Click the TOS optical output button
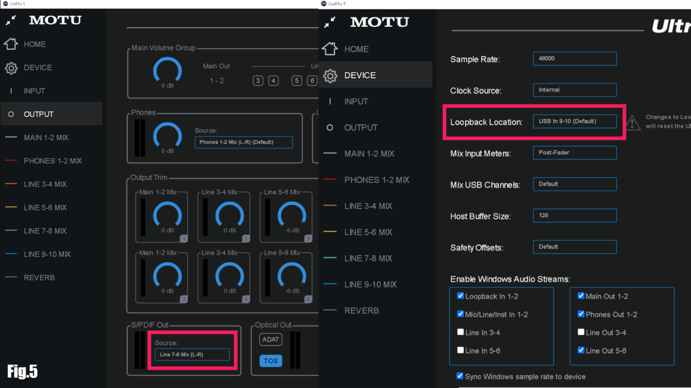Viewport: 691px width, 388px height. click(270, 361)
